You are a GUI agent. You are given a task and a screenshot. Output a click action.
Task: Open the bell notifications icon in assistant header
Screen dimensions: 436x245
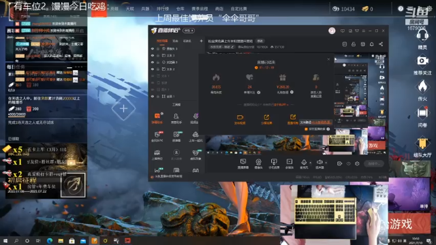point(372,44)
